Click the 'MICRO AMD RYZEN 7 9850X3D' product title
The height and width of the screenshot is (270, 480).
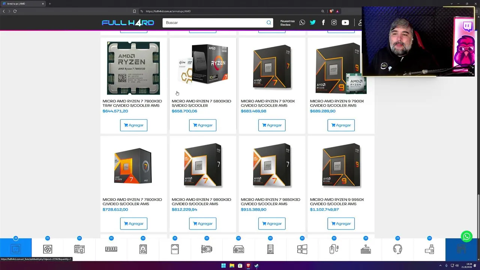point(270,202)
